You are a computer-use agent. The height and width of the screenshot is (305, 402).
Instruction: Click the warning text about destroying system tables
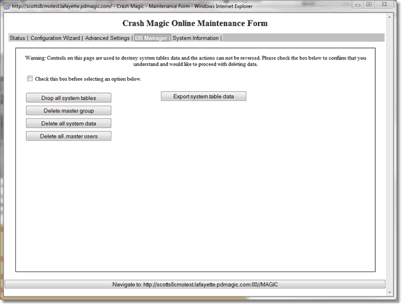[x=196, y=61]
